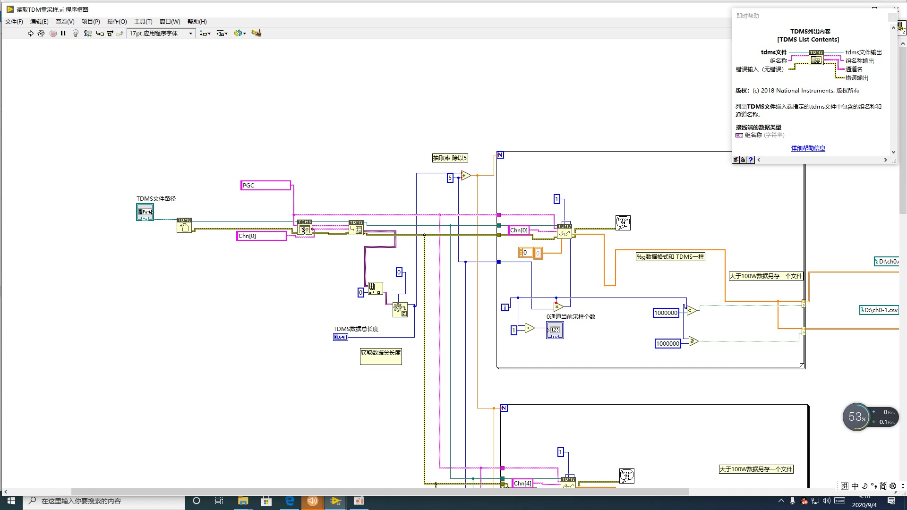The width and height of the screenshot is (907, 510).
Task: Toggle the Pause button
Action: tap(63, 33)
